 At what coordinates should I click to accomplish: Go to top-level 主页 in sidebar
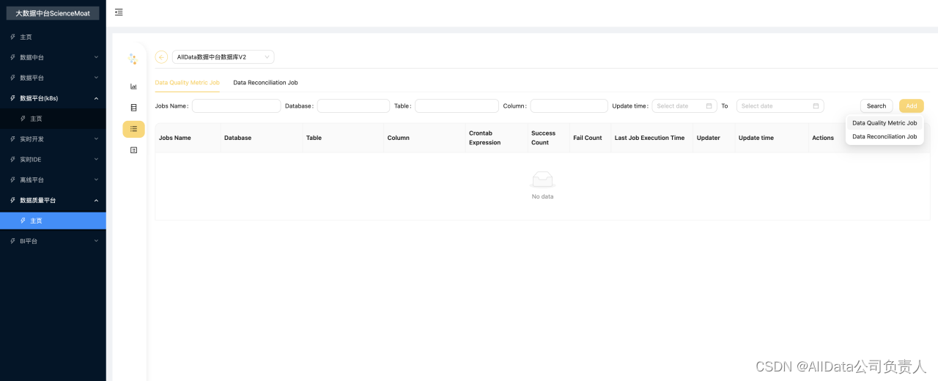click(x=53, y=37)
